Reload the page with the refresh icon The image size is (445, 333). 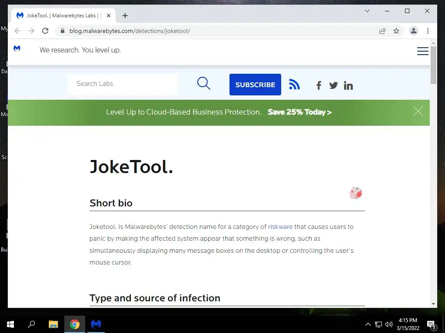click(x=45, y=31)
